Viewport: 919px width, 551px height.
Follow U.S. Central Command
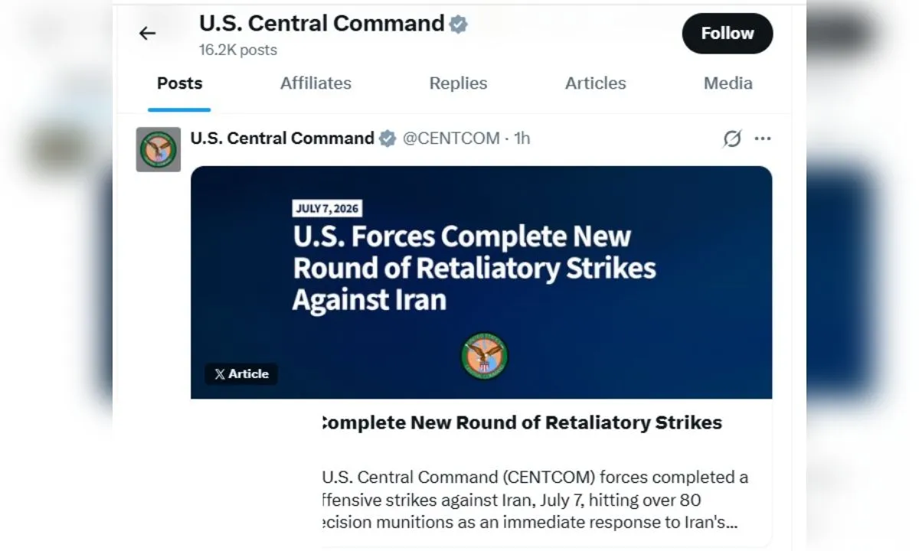click(728, 34)
